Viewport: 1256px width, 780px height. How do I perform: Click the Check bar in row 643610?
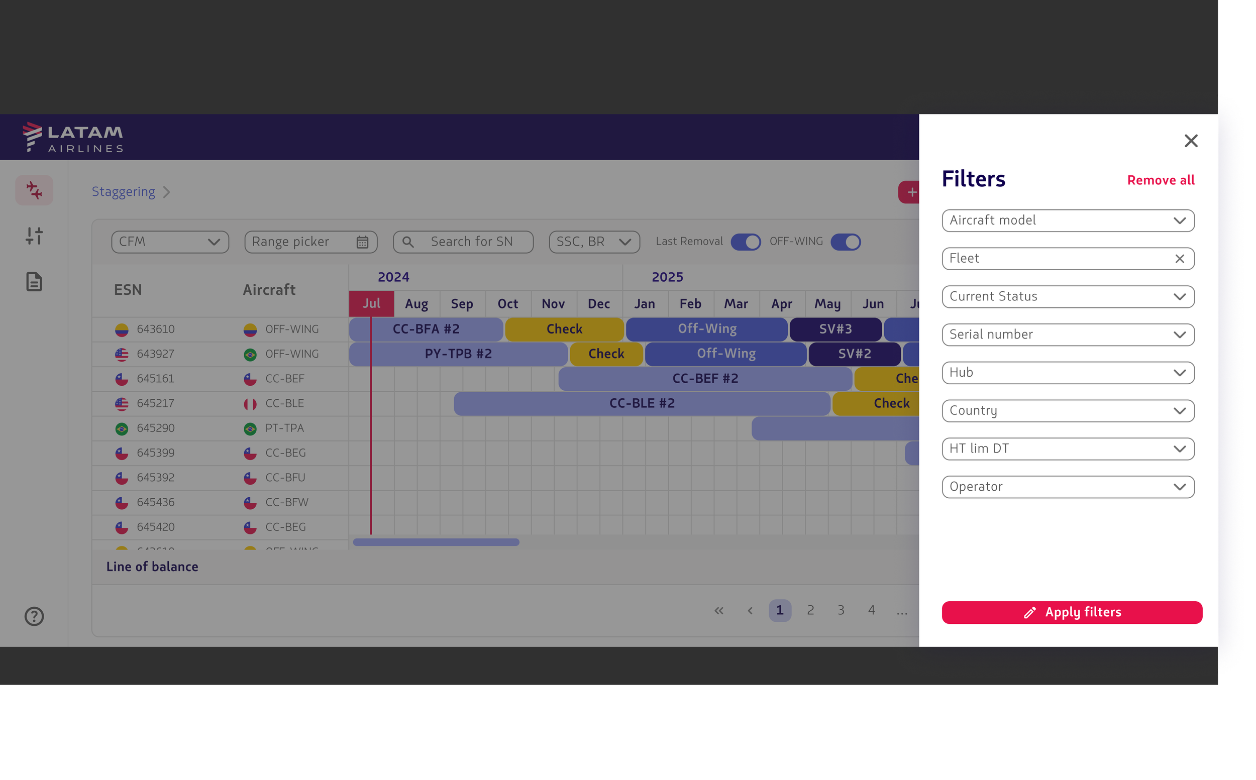(x=564, y=329)
